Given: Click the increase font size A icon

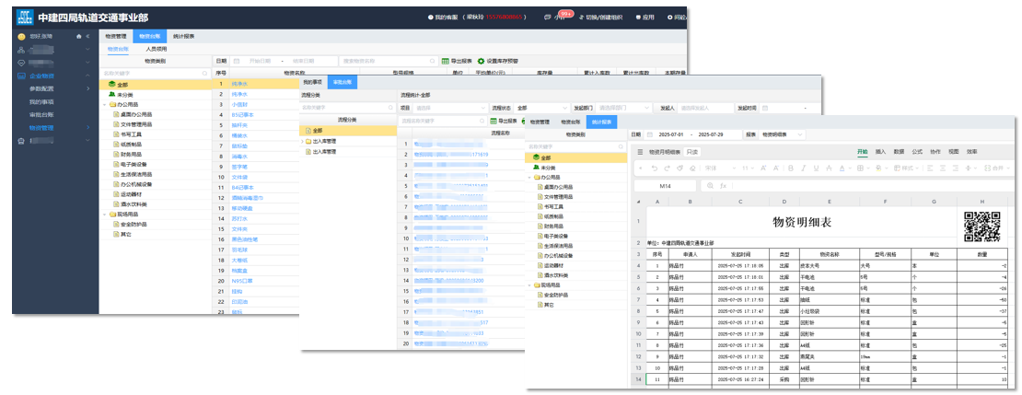Looking at the screenshot, I should pos(763,168).
